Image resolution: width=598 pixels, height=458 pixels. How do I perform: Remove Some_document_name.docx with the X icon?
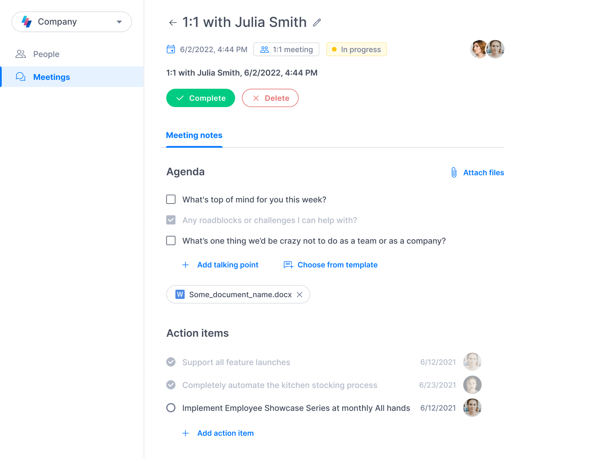[299, 295]
